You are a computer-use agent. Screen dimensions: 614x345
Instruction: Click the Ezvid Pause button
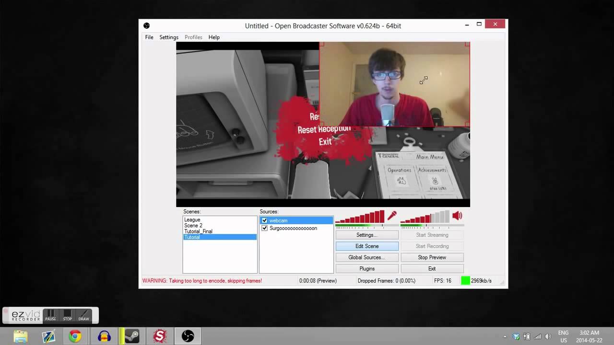tap(50, 315)
